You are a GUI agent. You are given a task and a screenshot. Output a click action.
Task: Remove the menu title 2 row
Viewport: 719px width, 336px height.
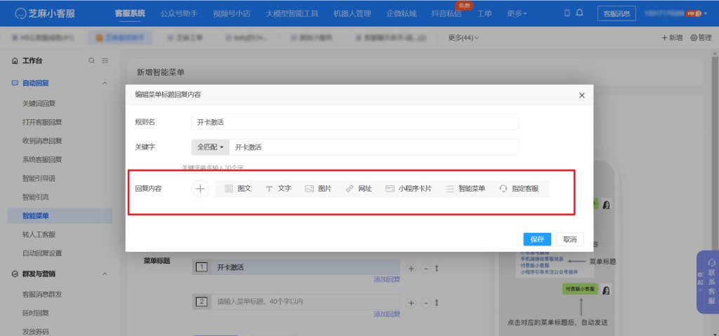(x=426, y=302)
